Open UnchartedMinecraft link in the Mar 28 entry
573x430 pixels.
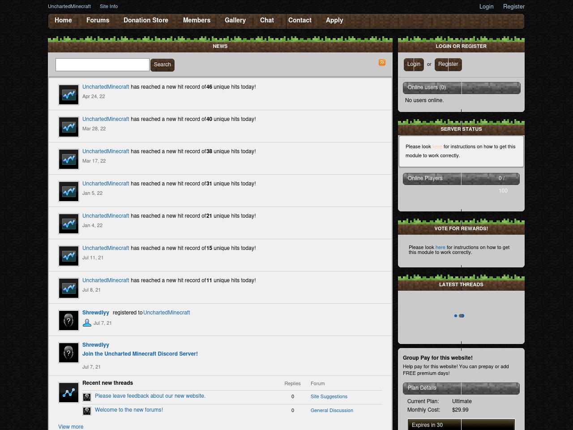coord(106,119)
